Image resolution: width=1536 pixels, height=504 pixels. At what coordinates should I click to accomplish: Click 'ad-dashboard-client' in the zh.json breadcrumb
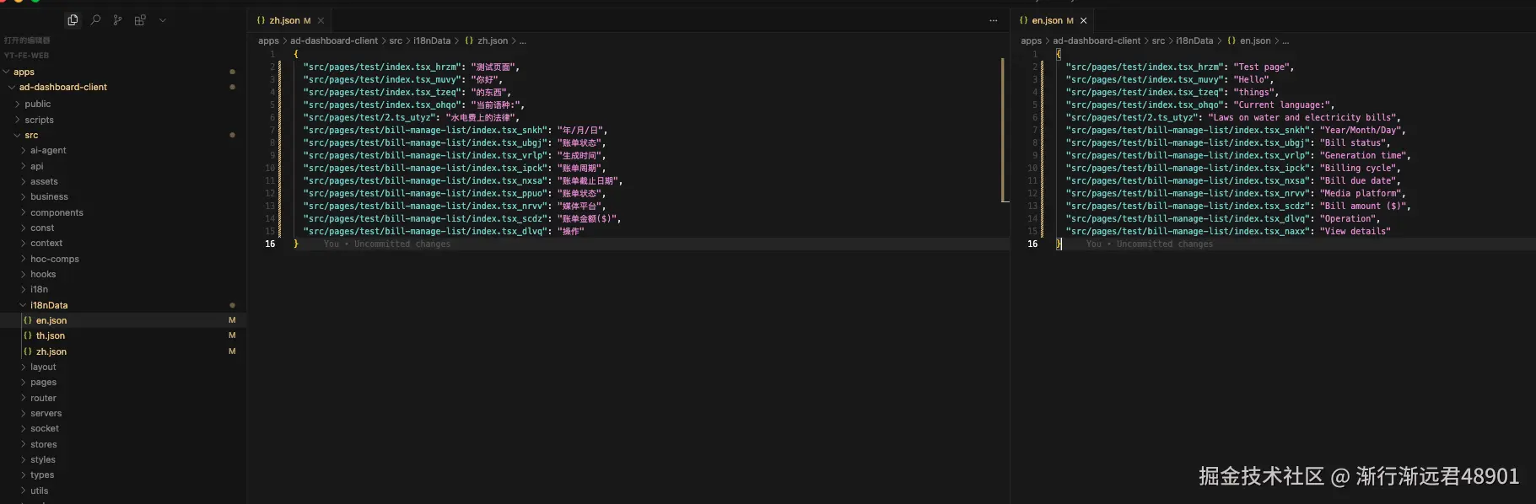tap(334, 41)
